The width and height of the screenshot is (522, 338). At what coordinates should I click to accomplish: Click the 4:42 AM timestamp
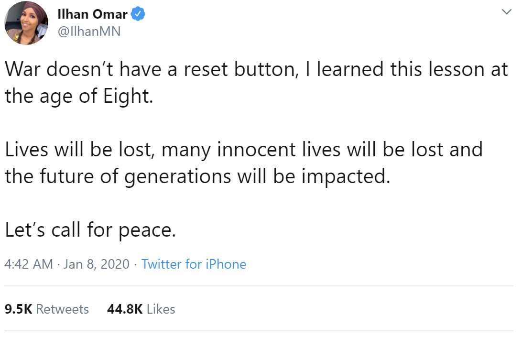tap(29, 264)
